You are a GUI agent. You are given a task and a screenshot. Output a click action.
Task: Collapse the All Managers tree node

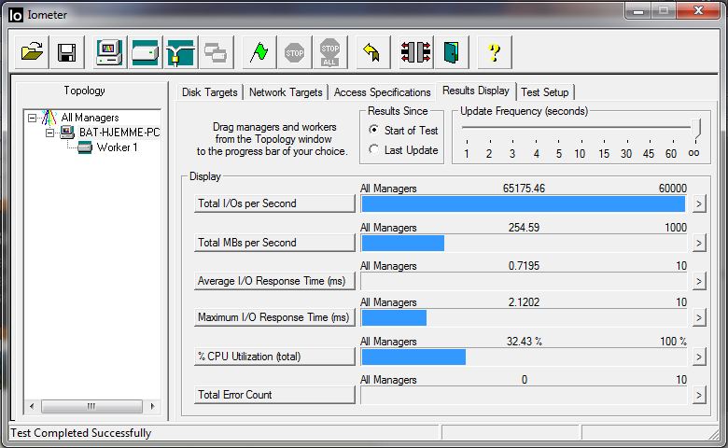point(32,118)
